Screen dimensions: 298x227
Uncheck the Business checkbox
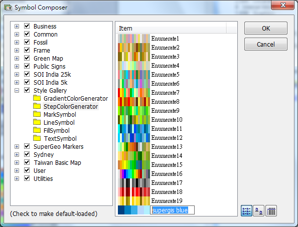[27, 26]
